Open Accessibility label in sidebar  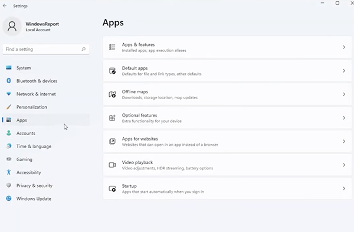[x=29, y=172]
